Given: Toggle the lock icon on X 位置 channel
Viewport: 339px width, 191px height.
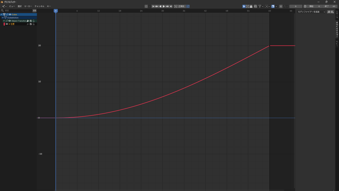Looking at the screenshot, I should point(34,24).
